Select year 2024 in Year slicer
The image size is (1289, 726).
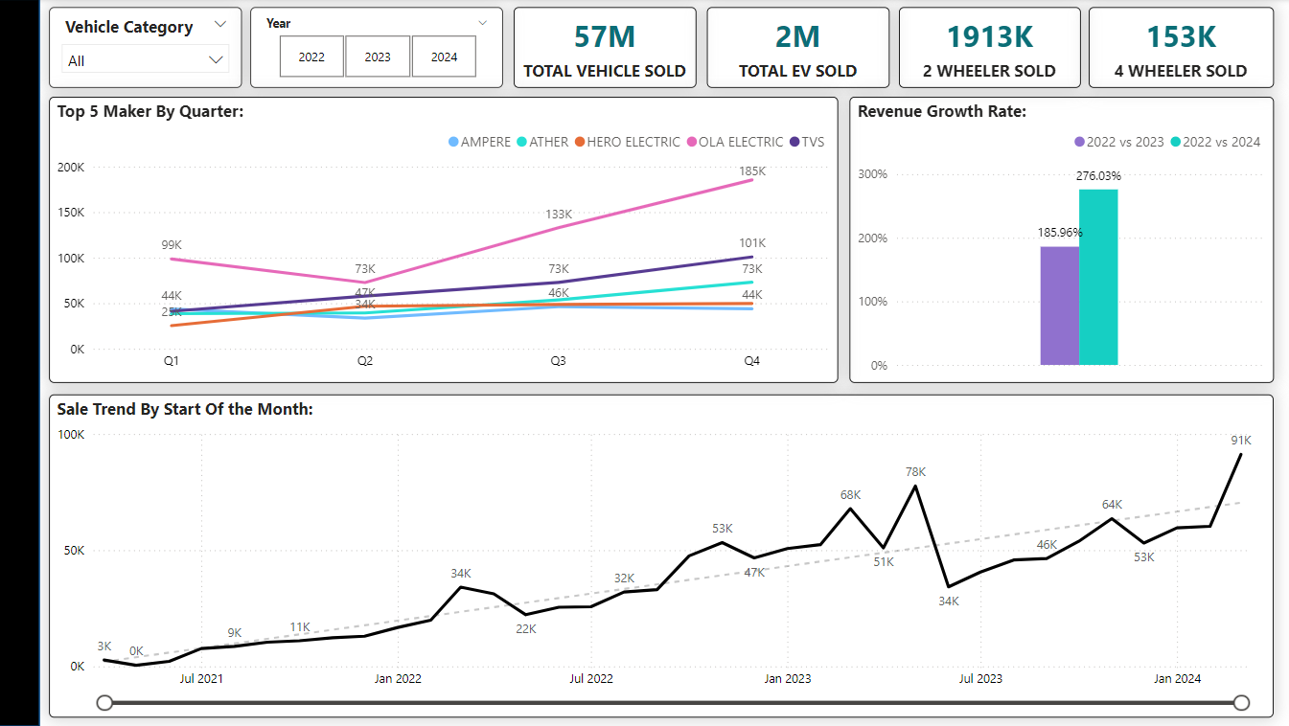point(444,57)
